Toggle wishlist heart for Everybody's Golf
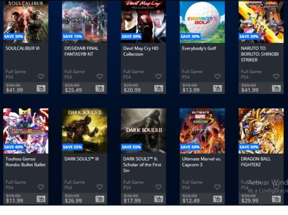The height and width of the screenshot is (215, 288). 218,76
